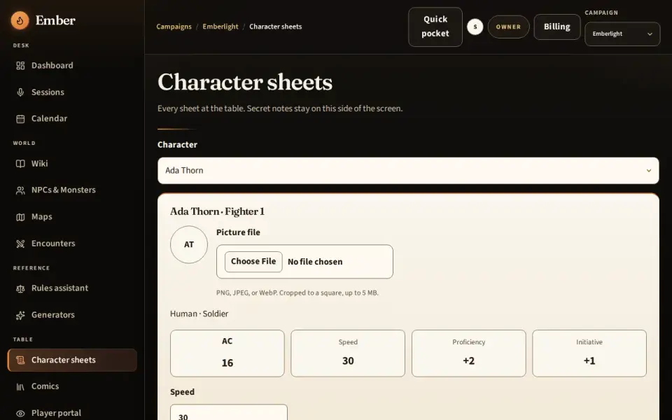This screenshot has width=672, height=420.
Task: Click the Ember flame logo icon
Action: tap(20, 20)
